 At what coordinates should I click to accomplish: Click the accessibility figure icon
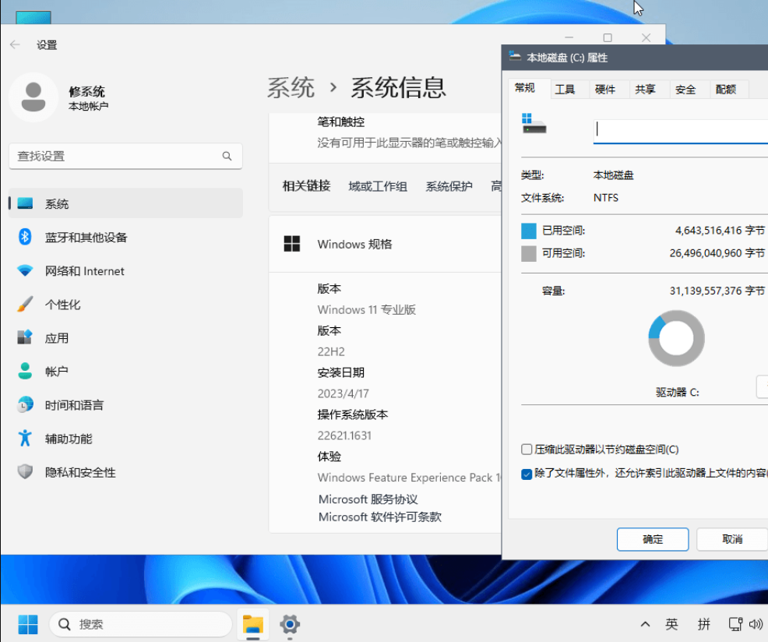25,438
